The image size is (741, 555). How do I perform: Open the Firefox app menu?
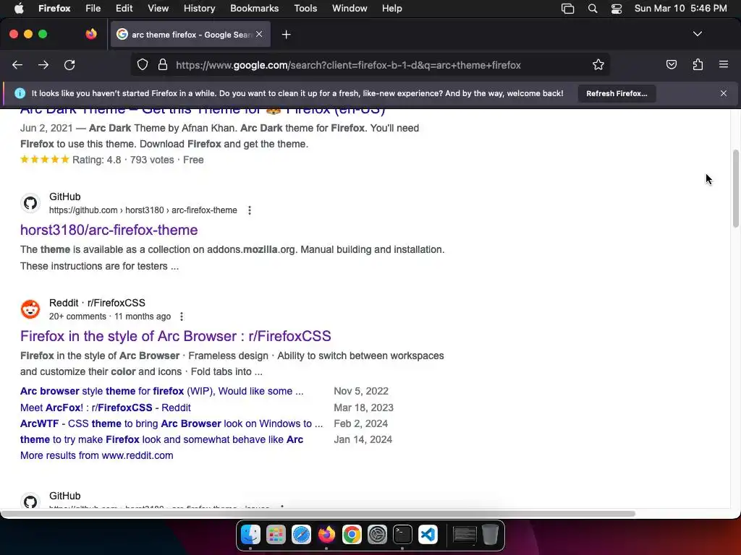(54, 9)
